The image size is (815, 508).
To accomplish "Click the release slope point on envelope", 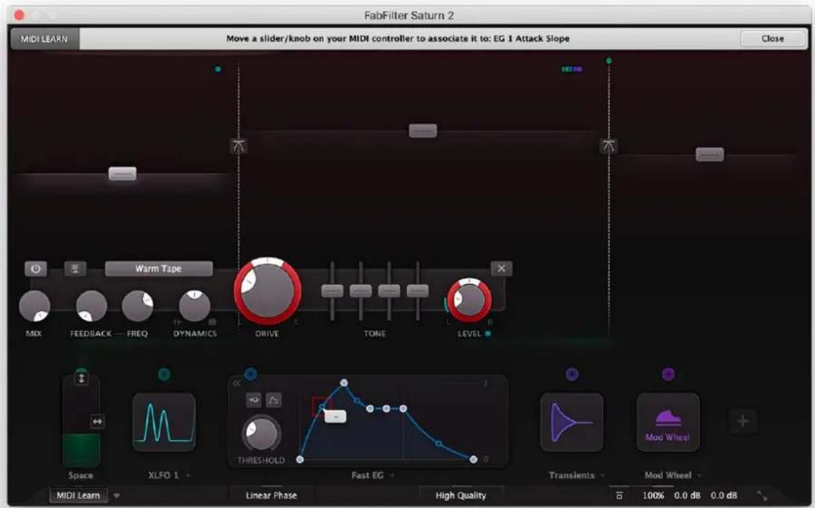I will pyautogui.click(x=438, y=444).
